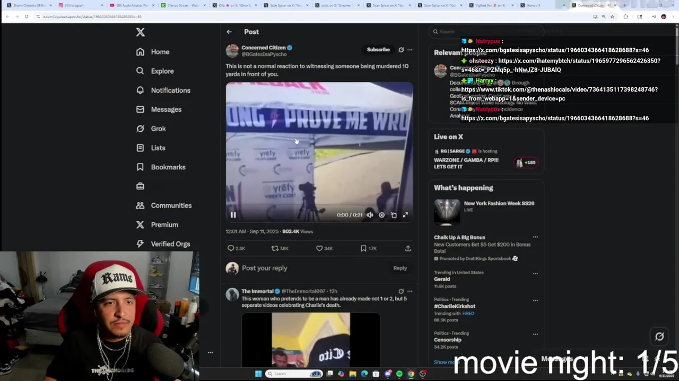This screenshot has width=679, height=381.
Task: Click the Windows taskbar search box
Action: point(294,374)
